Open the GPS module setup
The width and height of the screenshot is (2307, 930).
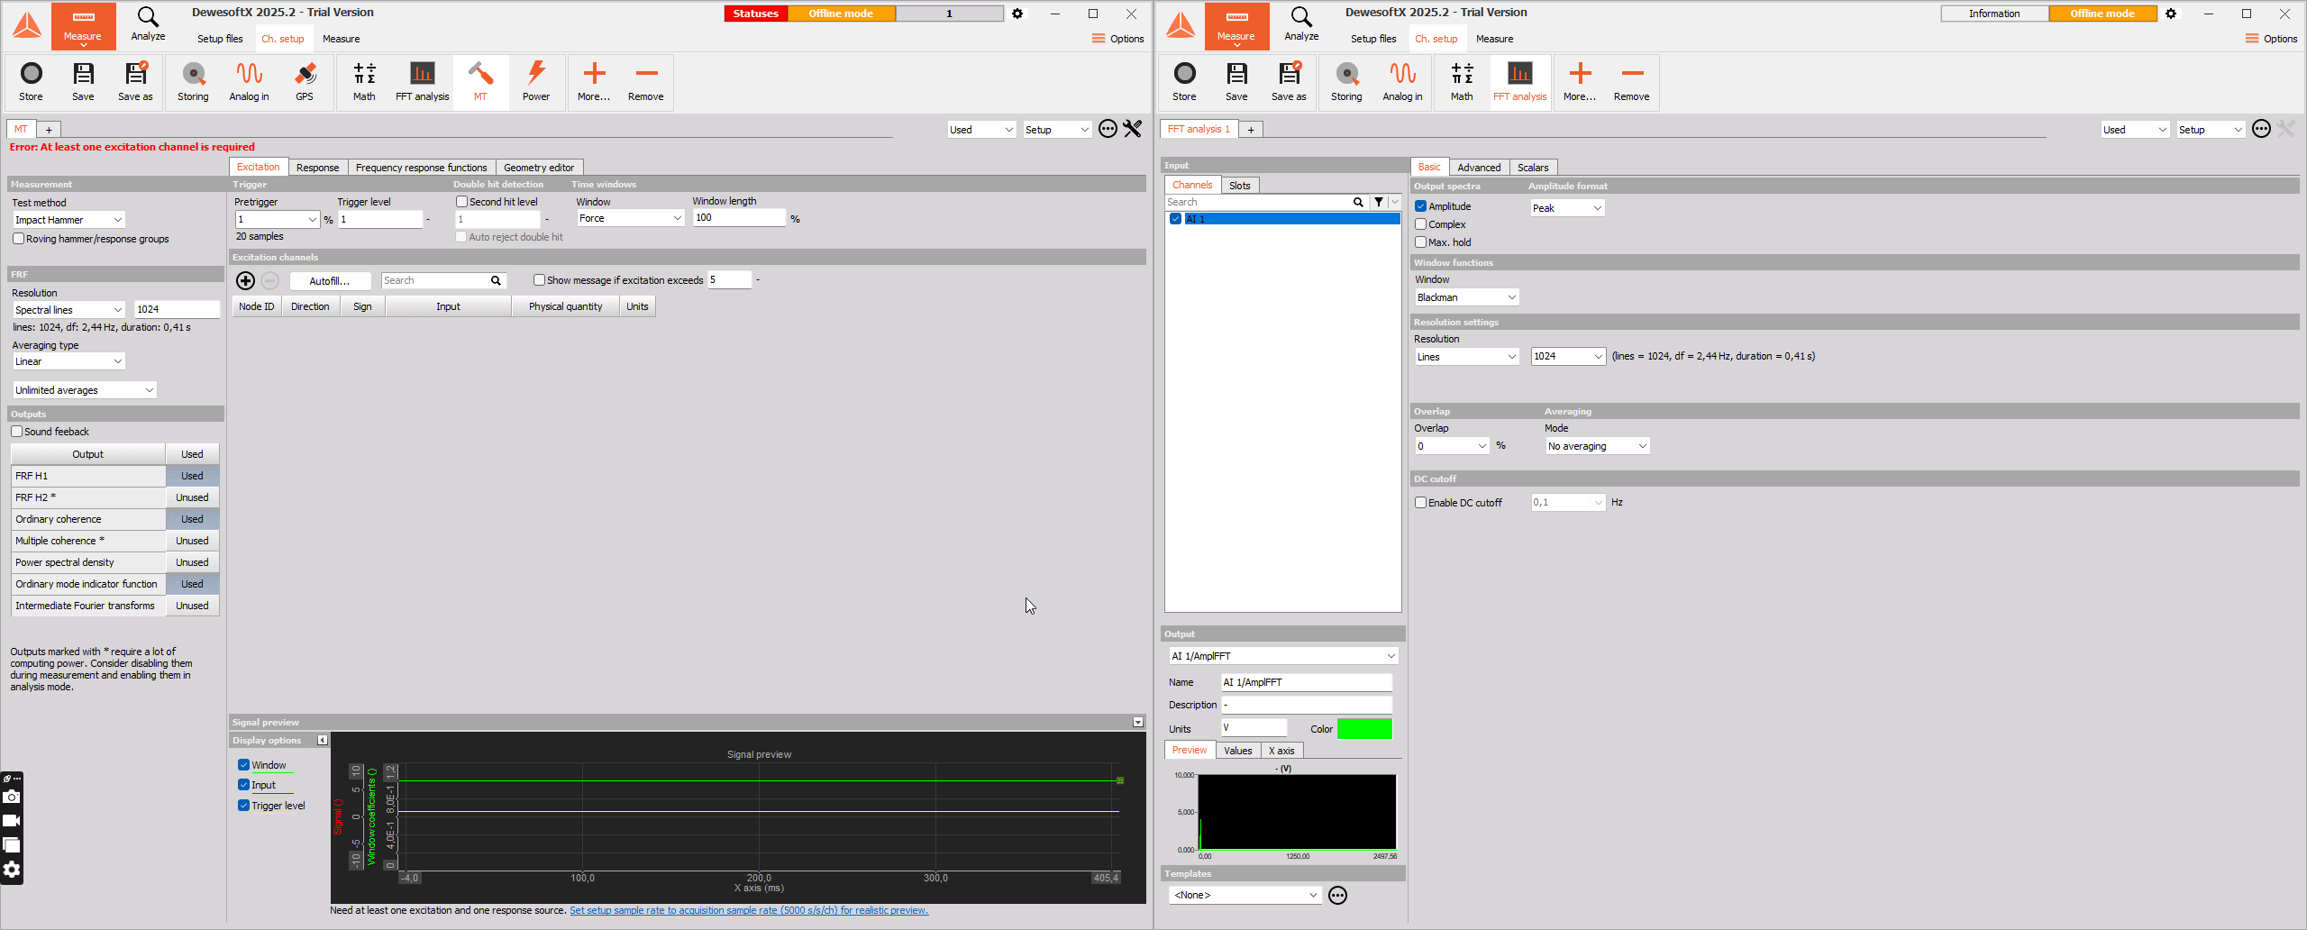(x=305, y=82)
